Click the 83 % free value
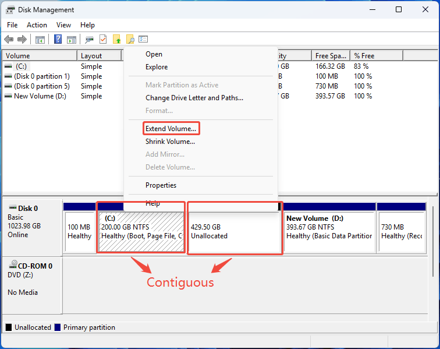Viewport: 440px width, 349px height. coord(361,66)
